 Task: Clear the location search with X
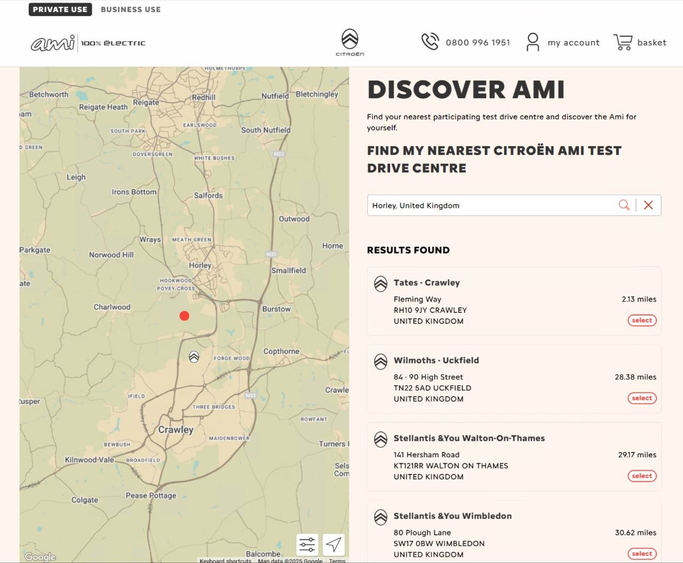(648, 205)
